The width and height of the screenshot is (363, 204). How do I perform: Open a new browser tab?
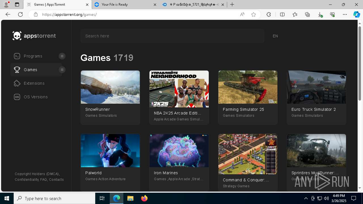click(232, 5)
